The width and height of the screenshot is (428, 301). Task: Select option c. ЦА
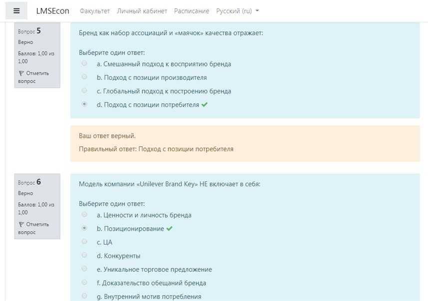(84, 242)
